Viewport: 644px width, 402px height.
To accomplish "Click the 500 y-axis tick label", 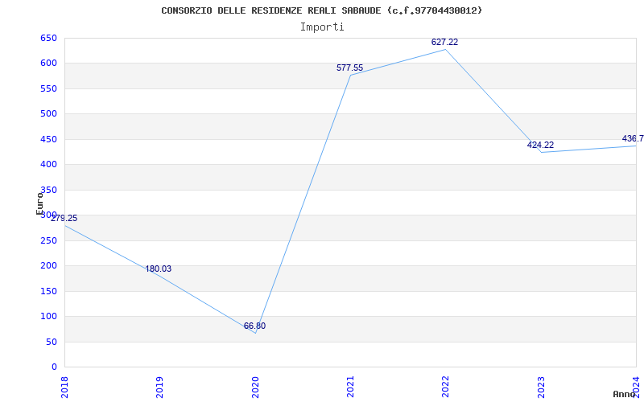I will click(48, 113).
